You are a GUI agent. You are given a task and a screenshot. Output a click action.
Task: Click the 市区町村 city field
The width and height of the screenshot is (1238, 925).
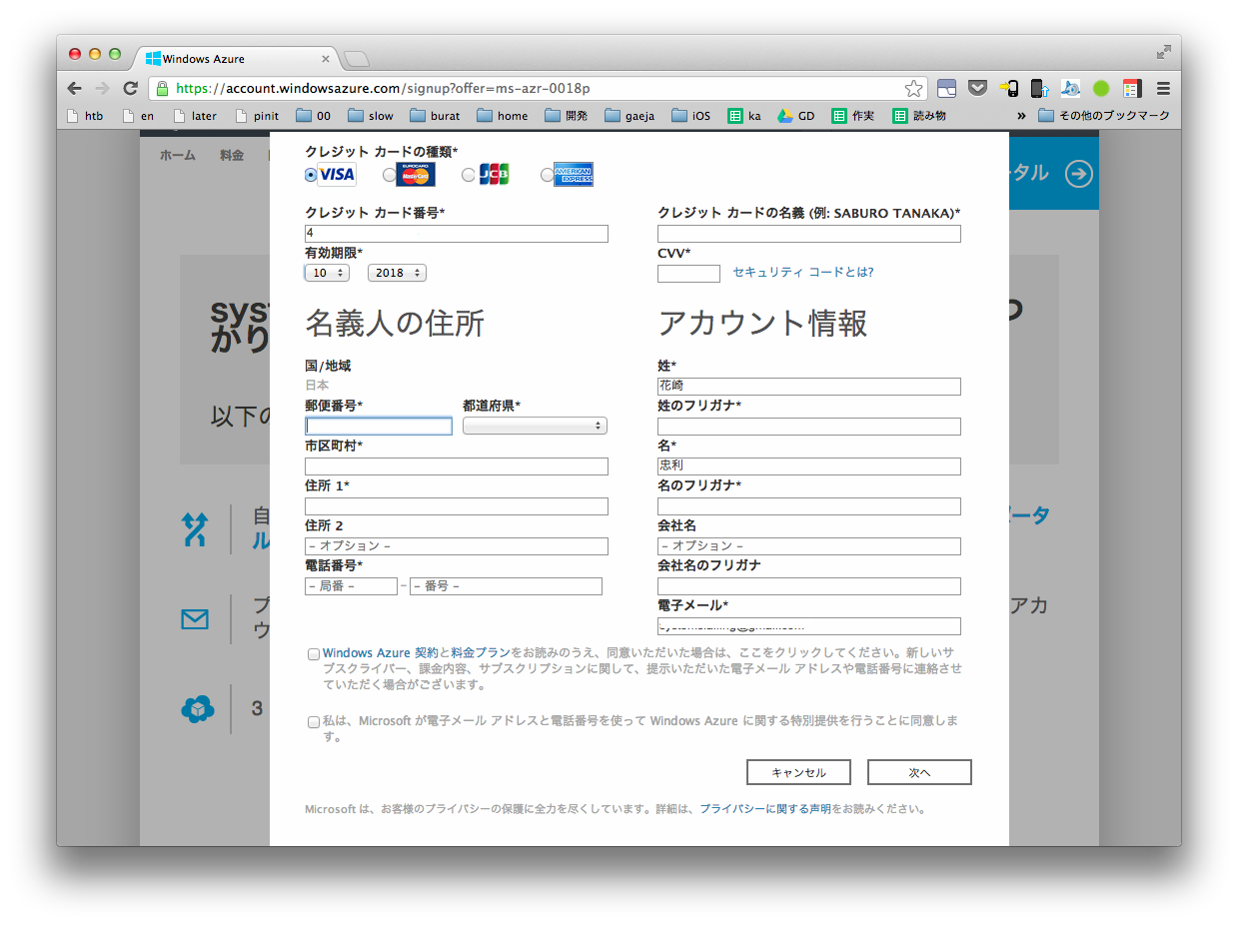point(457,466)
